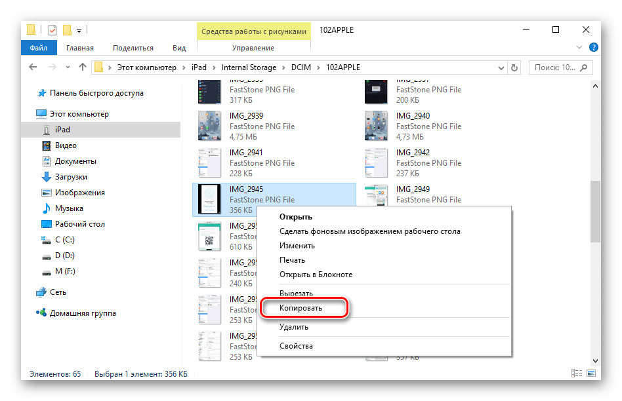
Task: Select Музыка in the sidebar
Action: [69, 208]
